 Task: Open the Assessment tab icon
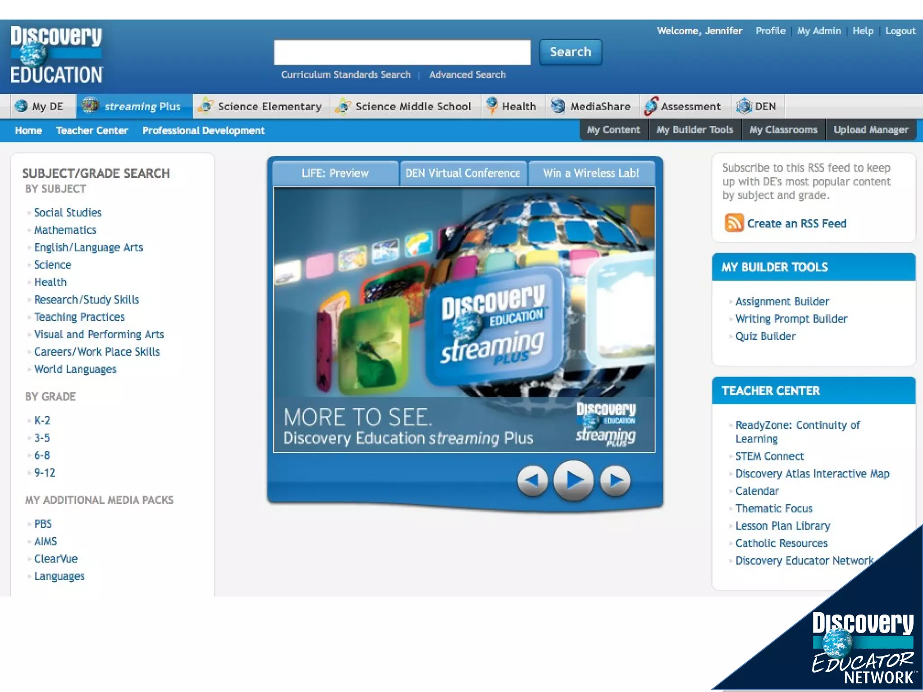click(651, 106)
